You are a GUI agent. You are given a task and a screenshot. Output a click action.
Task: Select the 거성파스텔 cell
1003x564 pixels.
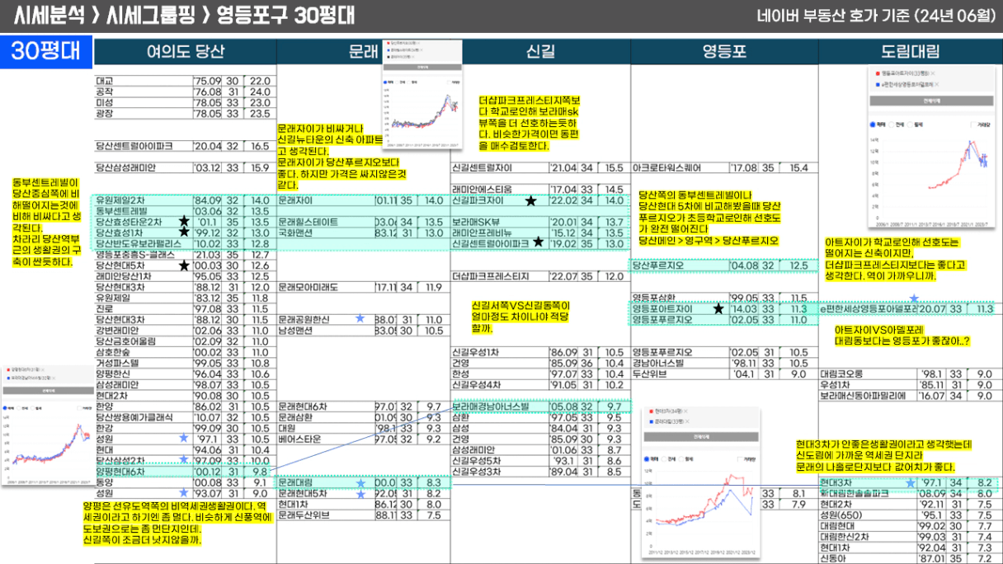point(144,363)
